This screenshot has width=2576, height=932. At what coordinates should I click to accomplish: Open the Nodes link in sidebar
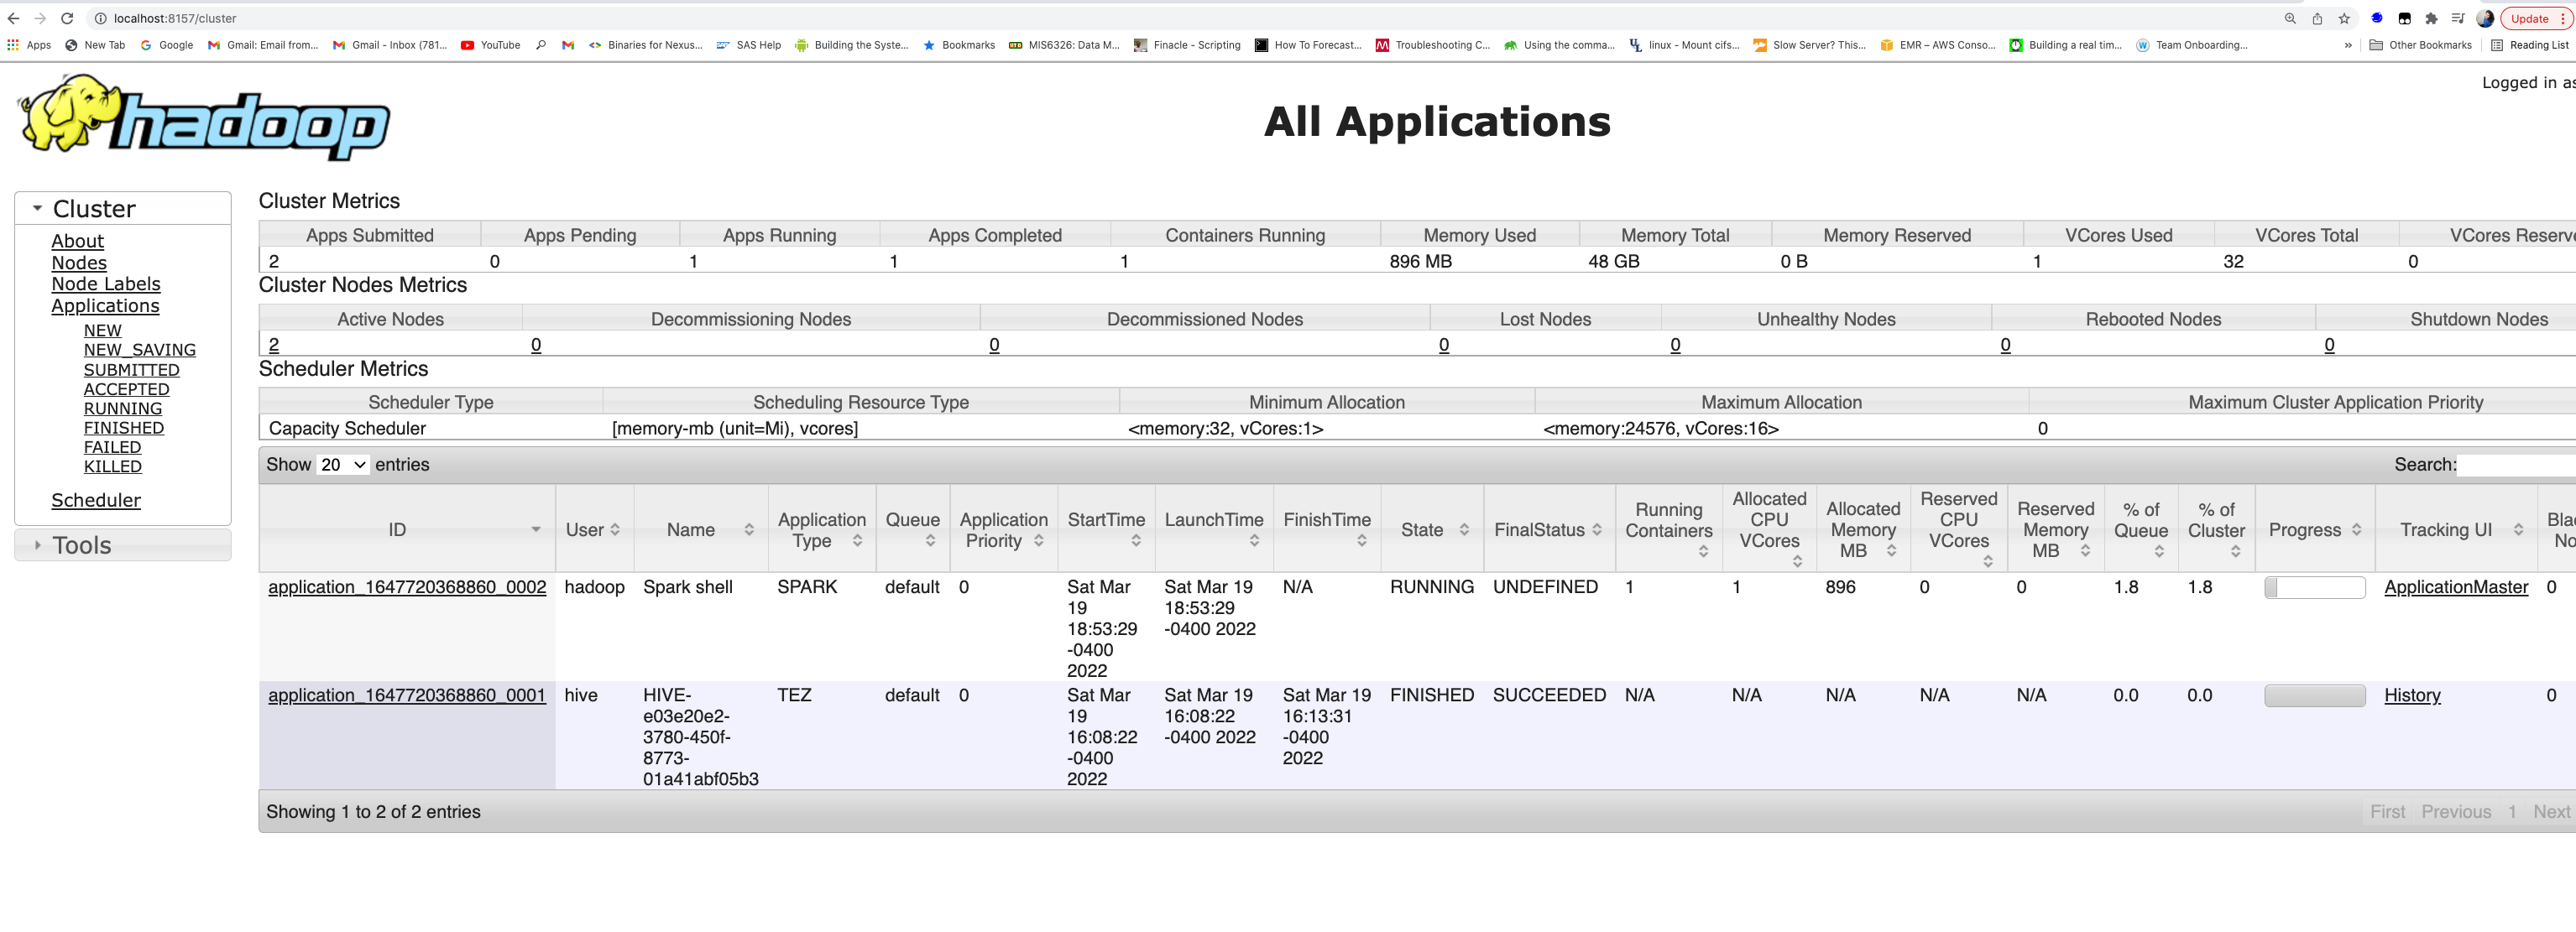(x=79, y=263)
